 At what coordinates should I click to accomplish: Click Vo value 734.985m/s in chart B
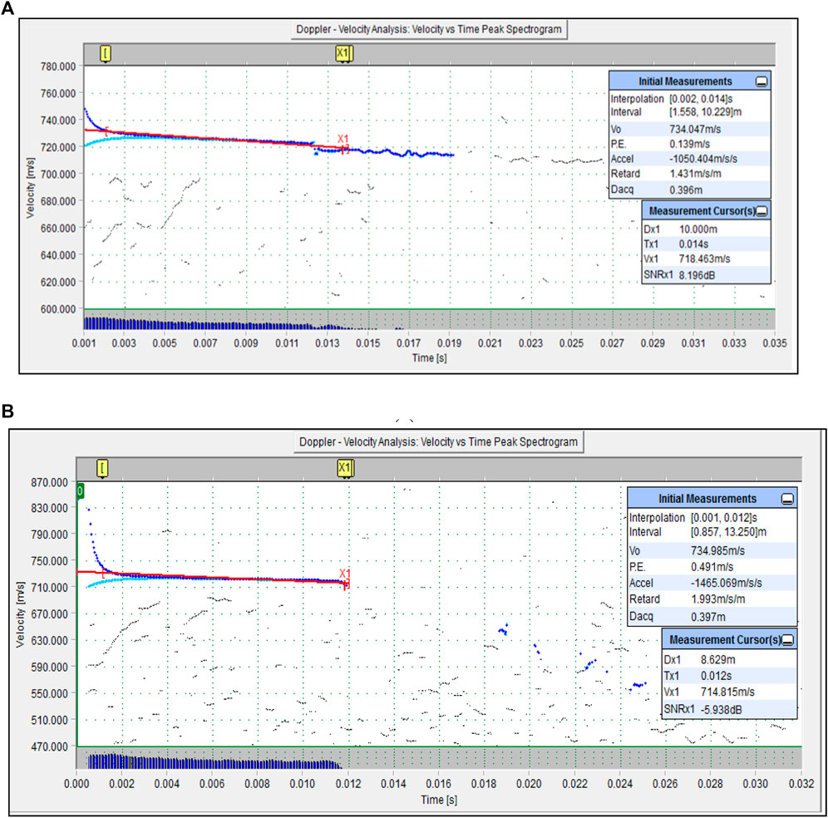click(717, 551)
